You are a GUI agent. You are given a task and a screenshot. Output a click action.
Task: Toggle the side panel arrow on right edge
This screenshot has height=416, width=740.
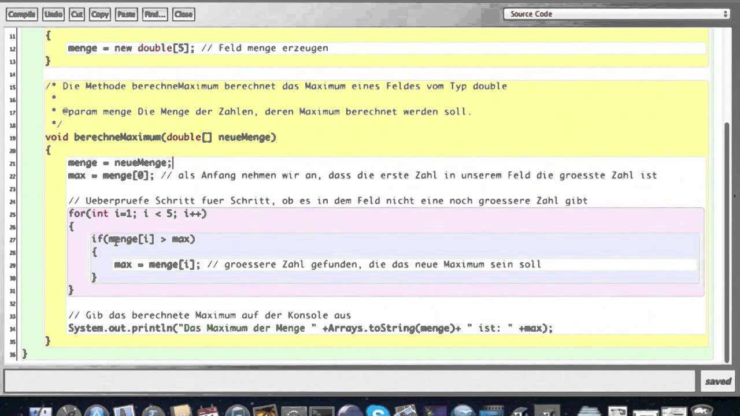tap(735, 196)
